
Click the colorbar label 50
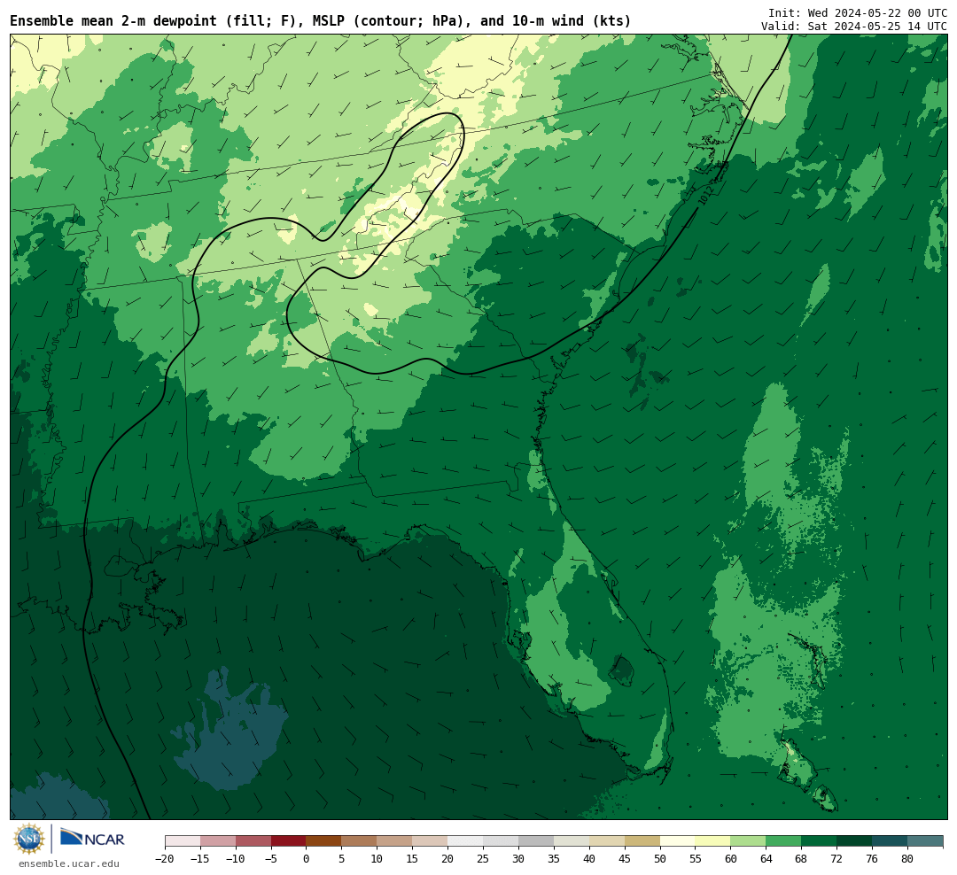(660, 859)
